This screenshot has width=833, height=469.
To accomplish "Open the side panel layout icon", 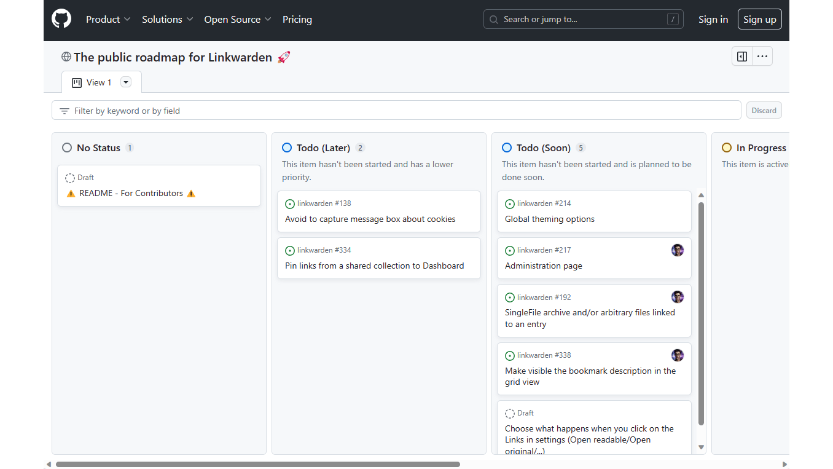I will click(742, 57).
